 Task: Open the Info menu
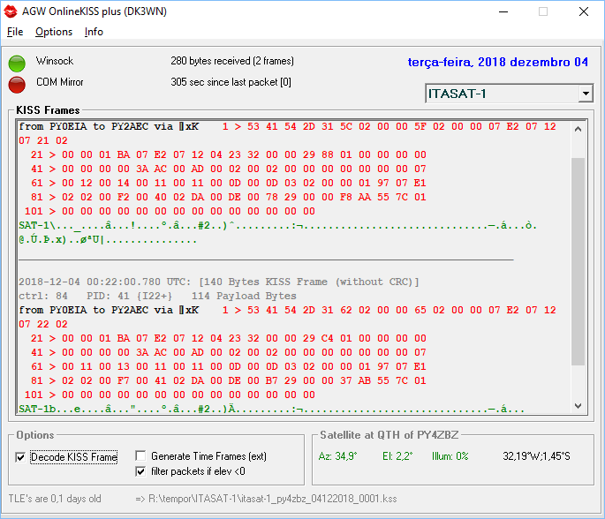94,32
